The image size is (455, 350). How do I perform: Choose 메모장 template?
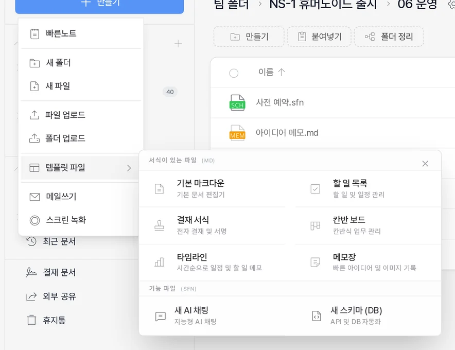pos(368,262)
